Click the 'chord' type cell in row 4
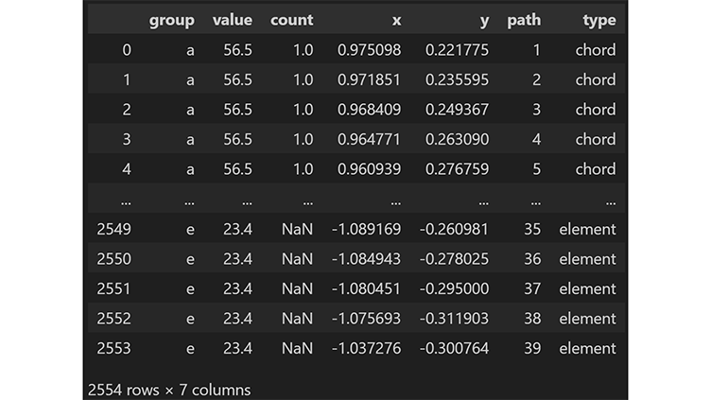The width and height of the screenshot is (711, 400). [596, 169]
